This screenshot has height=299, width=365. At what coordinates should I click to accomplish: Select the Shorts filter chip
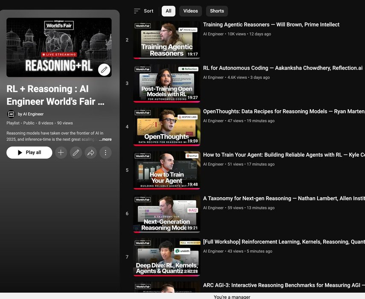coord(217,11)
